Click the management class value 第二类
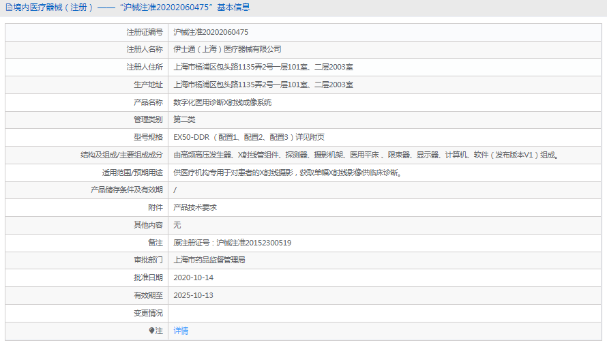The image size is (607, 345). click(x=184, y=119)
